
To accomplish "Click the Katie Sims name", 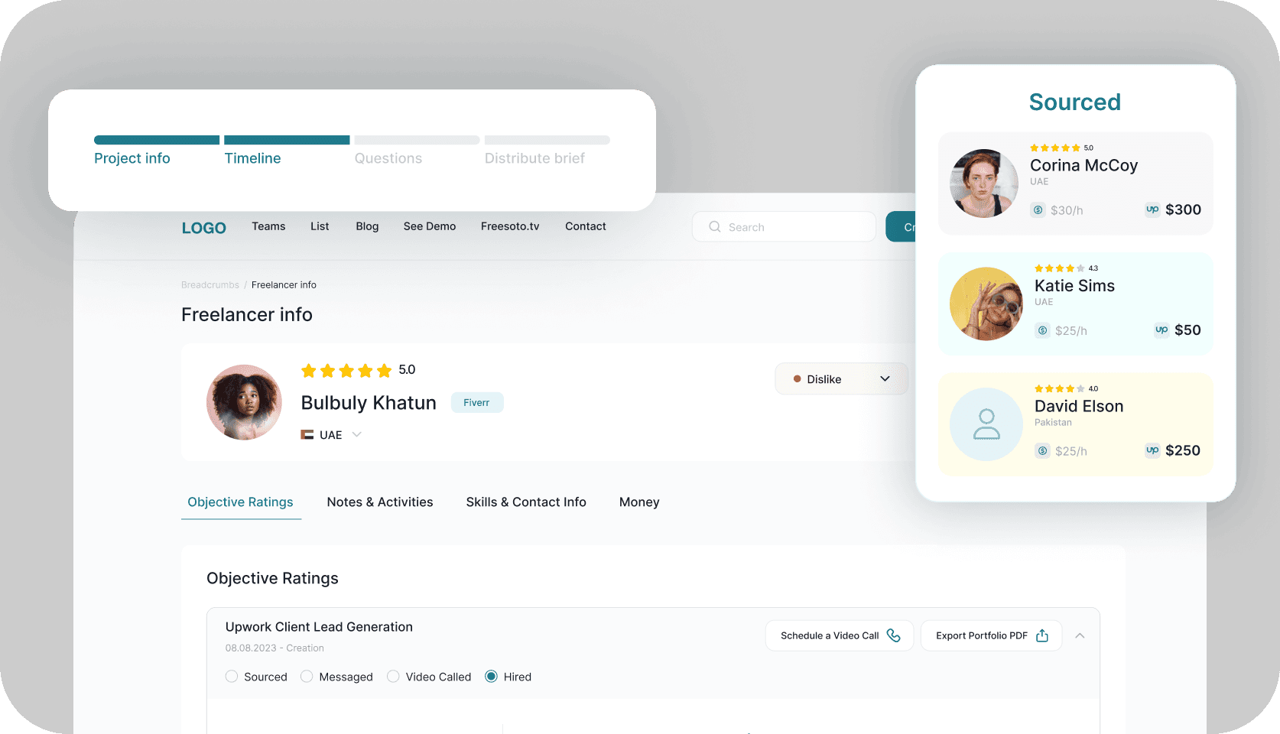I will [1074, 286].
